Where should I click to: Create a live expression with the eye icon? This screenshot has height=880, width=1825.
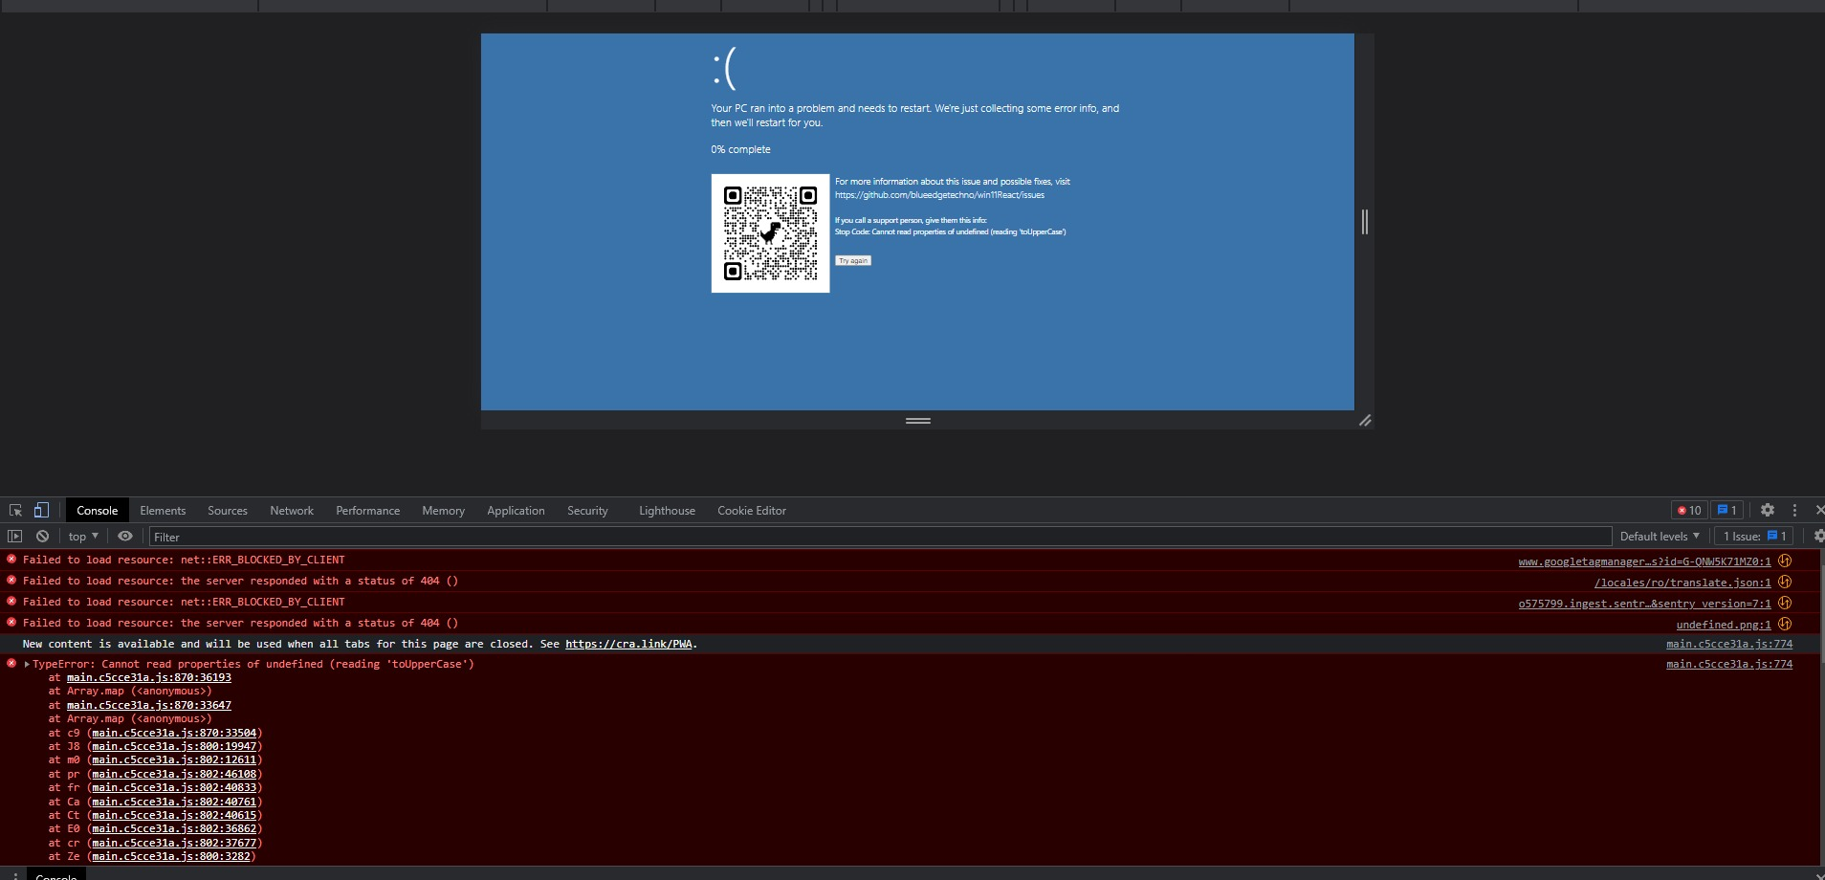[124, 536]
